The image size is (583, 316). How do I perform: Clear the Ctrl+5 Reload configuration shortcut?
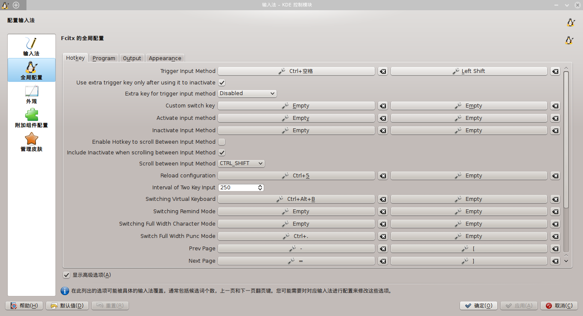(x=383, y=176)
